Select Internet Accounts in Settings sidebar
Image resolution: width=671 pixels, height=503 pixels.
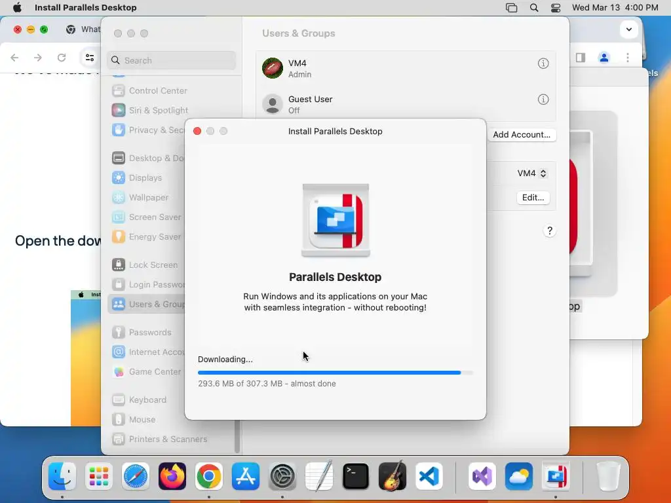[147, 352]
